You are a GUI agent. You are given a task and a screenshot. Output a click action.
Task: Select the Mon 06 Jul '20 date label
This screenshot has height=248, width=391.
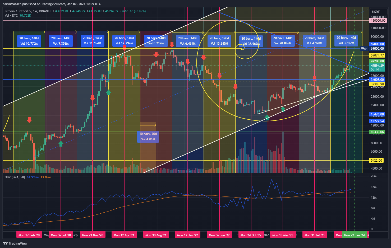click(x=61, y=235)
